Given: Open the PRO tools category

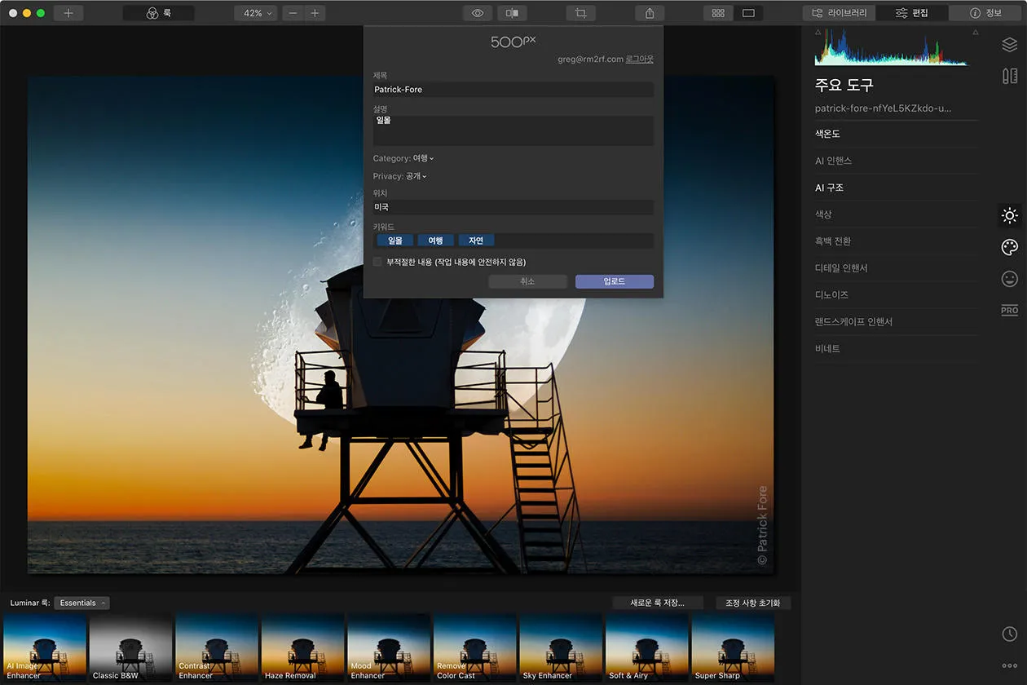Looking at the screenshot, I should click(x=1010, y=311).
